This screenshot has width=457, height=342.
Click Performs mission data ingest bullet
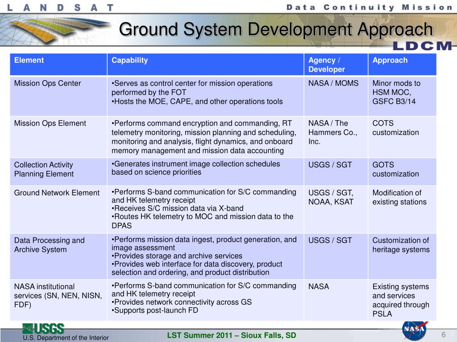pos(204,244)
